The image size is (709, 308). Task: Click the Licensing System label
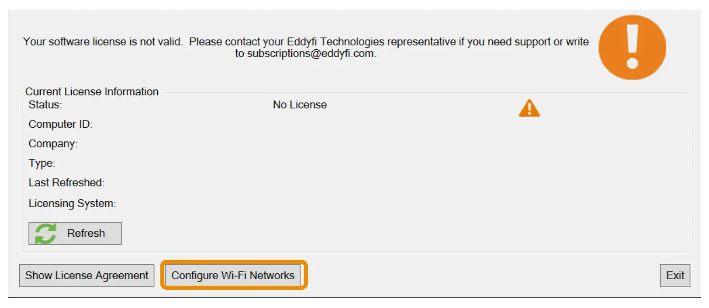[72, 204]
